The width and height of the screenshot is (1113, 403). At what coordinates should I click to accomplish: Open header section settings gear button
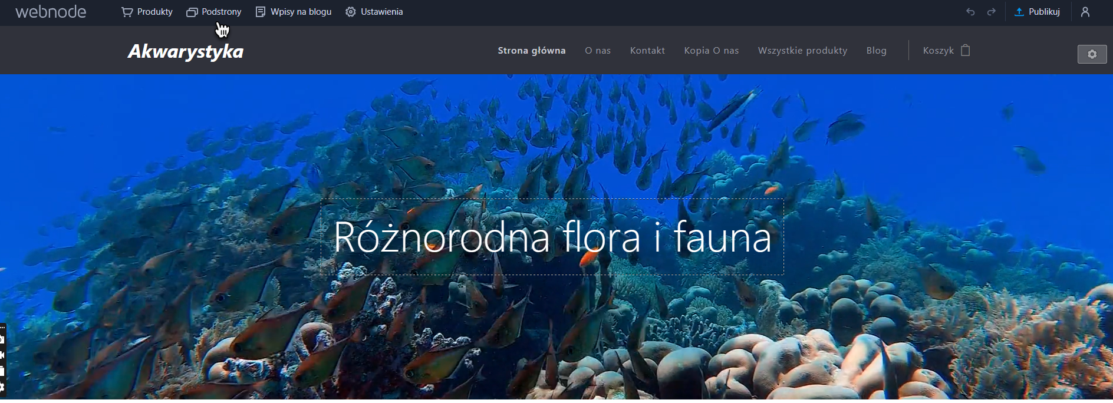point(1092,54)
